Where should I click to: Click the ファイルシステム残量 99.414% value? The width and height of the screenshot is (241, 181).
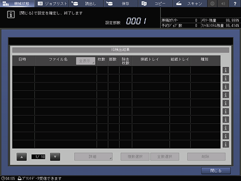(233, 26)
